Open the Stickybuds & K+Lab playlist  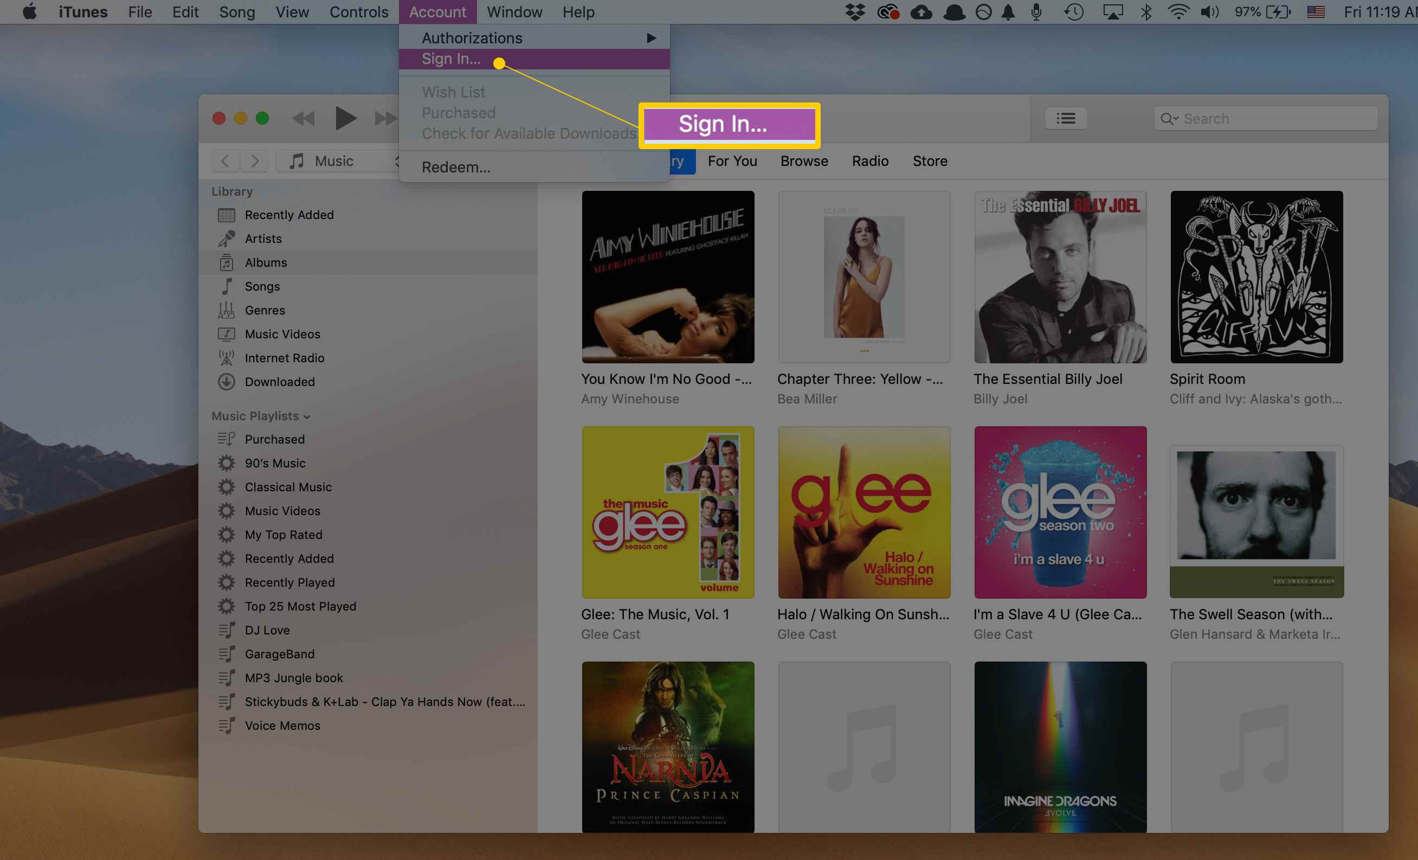pyautogui.click(x=368, y=702)
